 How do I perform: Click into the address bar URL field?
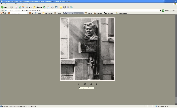(x=83, y=11)
